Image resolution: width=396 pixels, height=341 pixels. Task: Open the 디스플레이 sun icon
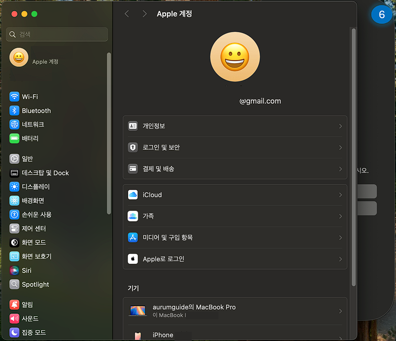pos(14,187)
